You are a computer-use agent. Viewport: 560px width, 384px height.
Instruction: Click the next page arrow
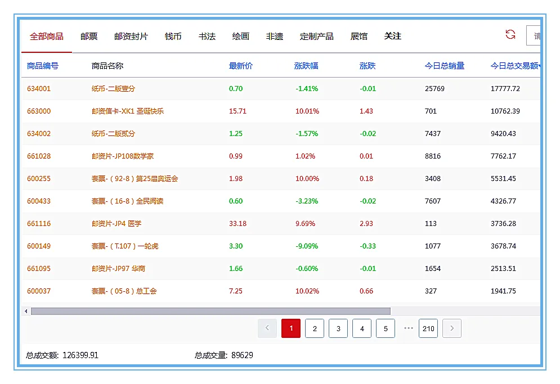[452, 328]
